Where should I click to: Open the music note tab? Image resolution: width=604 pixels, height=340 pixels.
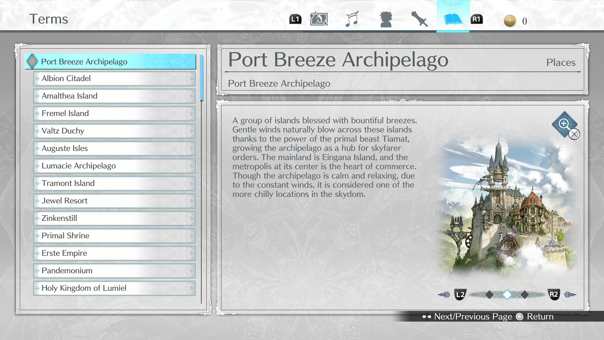[352, 19]
